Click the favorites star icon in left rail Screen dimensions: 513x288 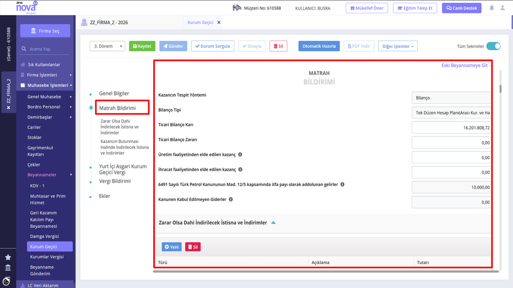tap(8, 257)
